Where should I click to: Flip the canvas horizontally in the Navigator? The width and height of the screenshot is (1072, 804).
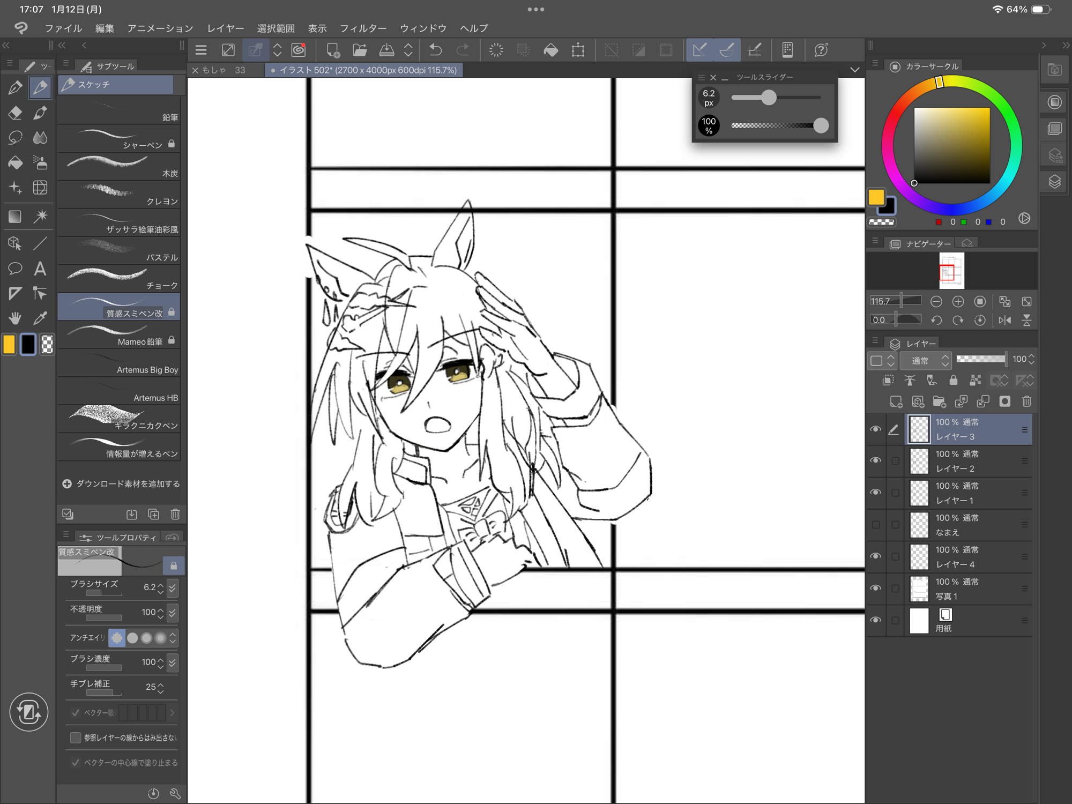coord(1005,320)
